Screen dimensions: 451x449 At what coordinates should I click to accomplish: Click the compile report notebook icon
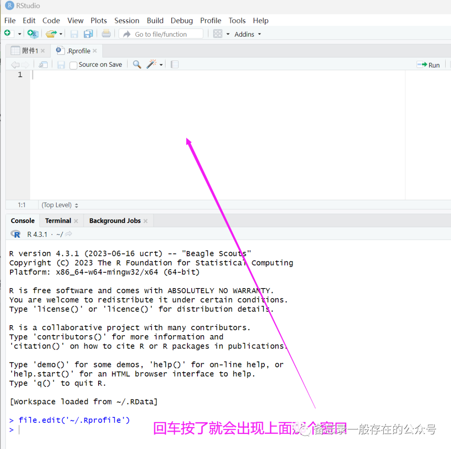point(175,64)
